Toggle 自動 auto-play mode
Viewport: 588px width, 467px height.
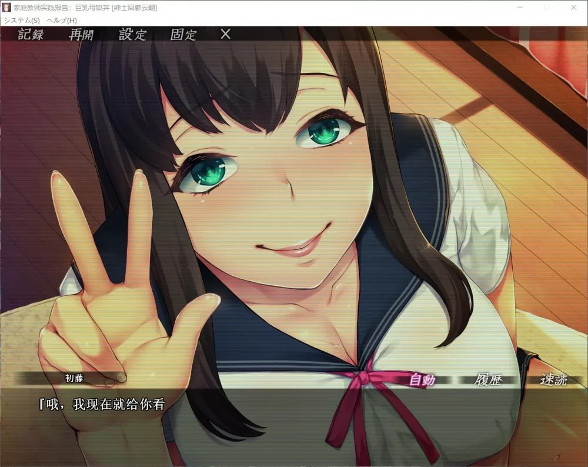(x=422, y=380)
